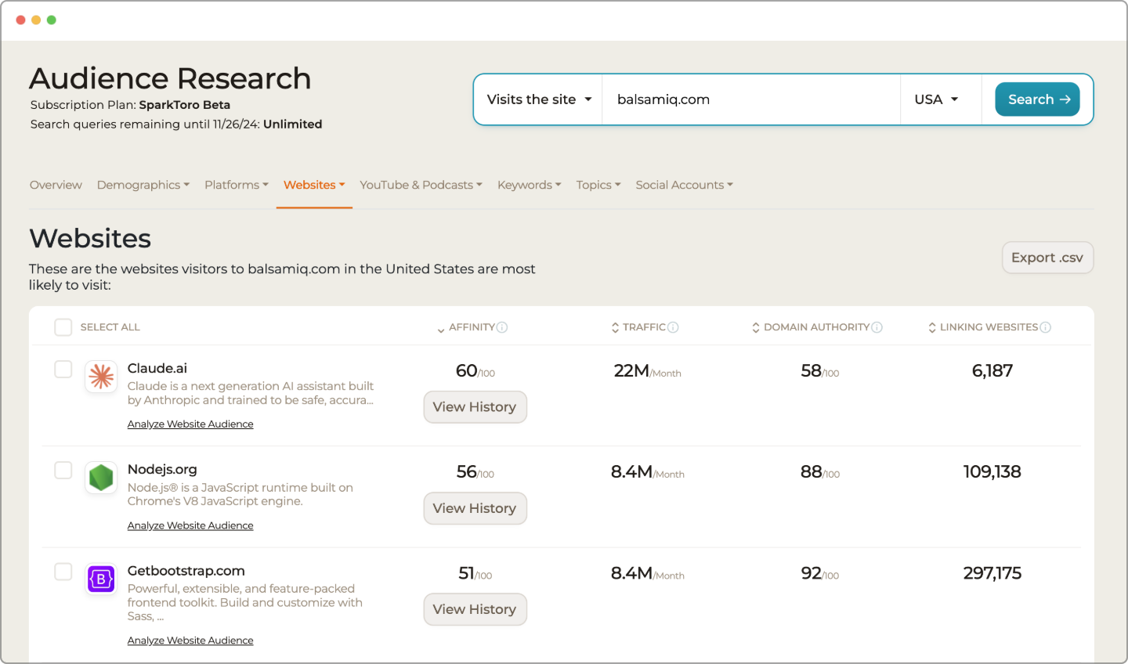Click the 297,175 linking websites value
This screenshot has width=1128, height=664.
(992, 573)
